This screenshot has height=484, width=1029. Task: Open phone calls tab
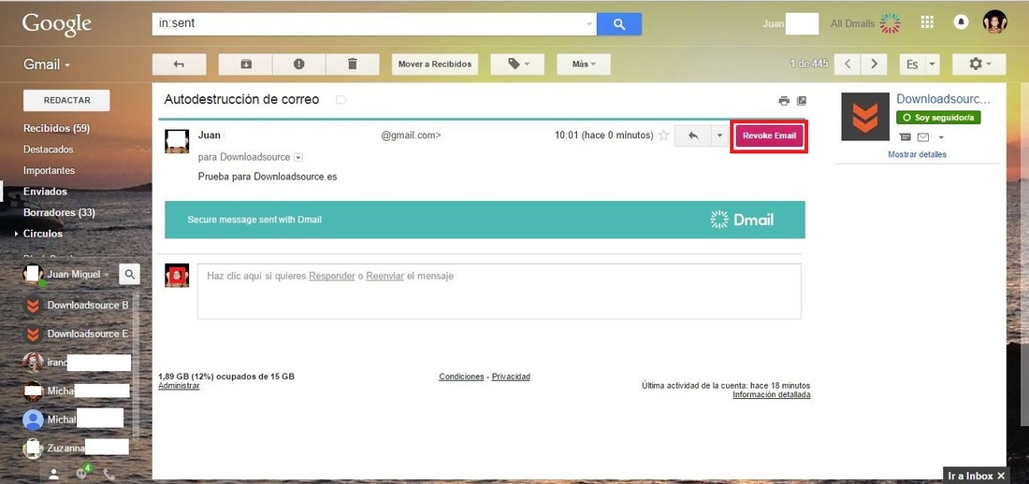click(109, 474)
